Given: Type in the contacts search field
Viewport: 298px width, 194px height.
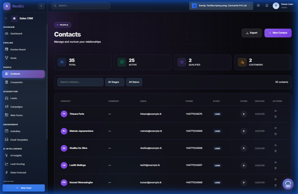Looking at the screenshot, I should [x=80, y=82].
